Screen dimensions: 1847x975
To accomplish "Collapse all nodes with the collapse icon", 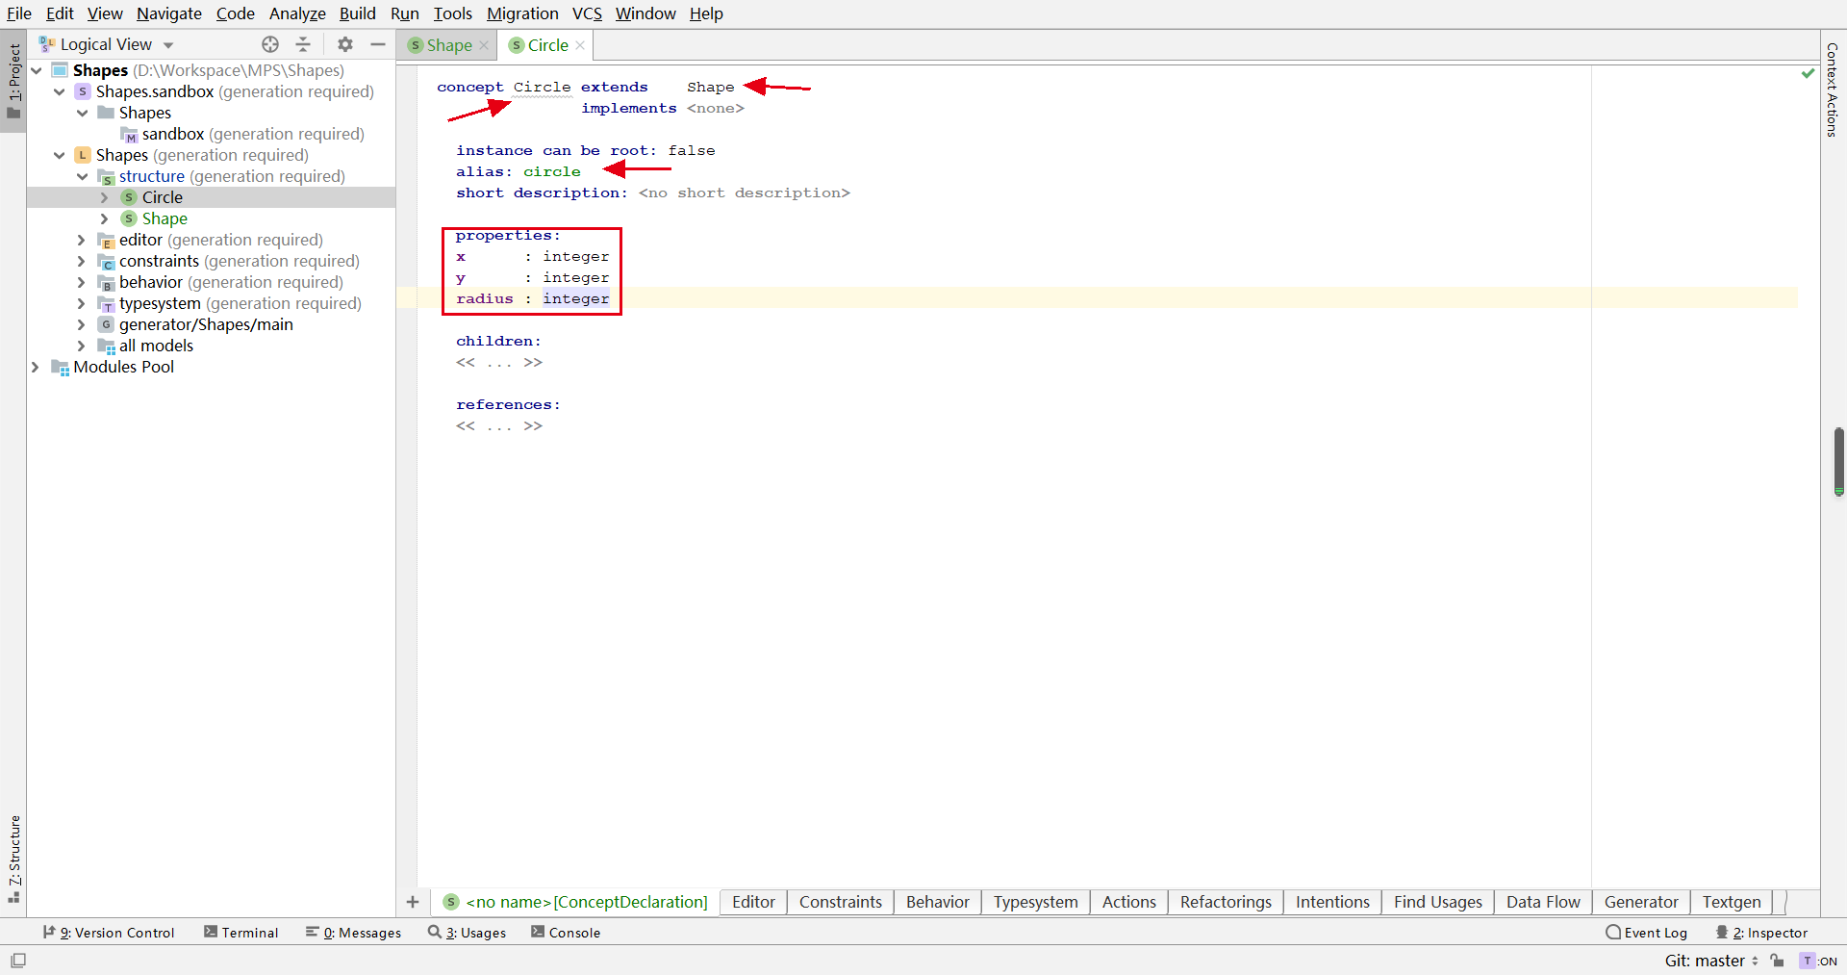I will pos(303,44).
